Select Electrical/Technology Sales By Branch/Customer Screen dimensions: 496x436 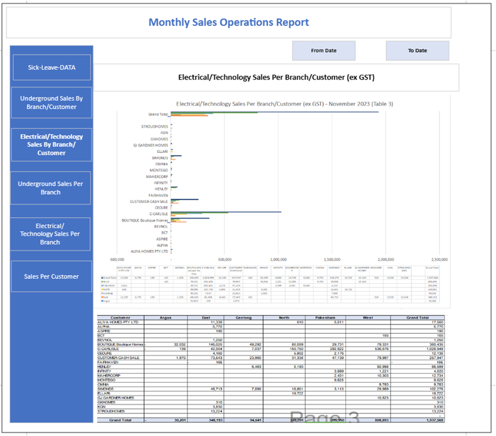[52, 145]
